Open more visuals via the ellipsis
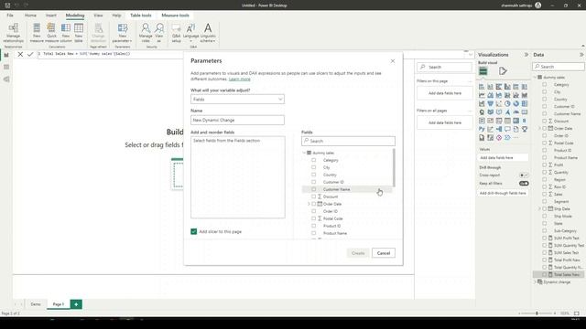This screenshot has width=586, height=329. click(516, 138)
